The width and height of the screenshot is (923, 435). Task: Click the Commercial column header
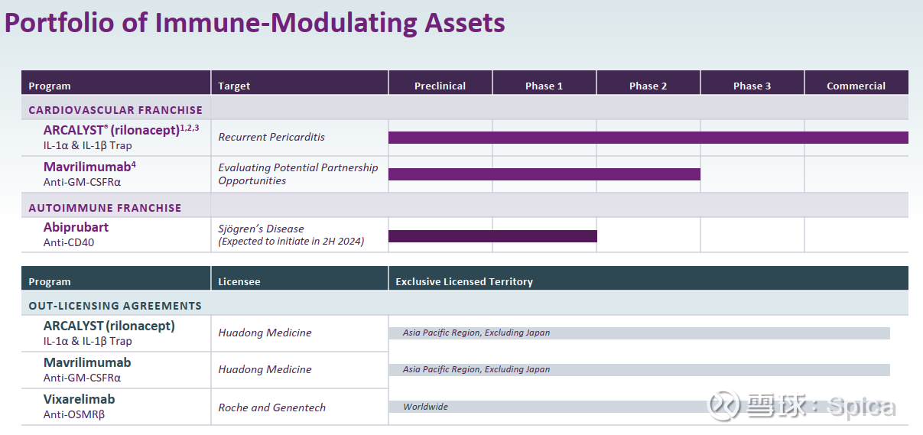(856, 86)
